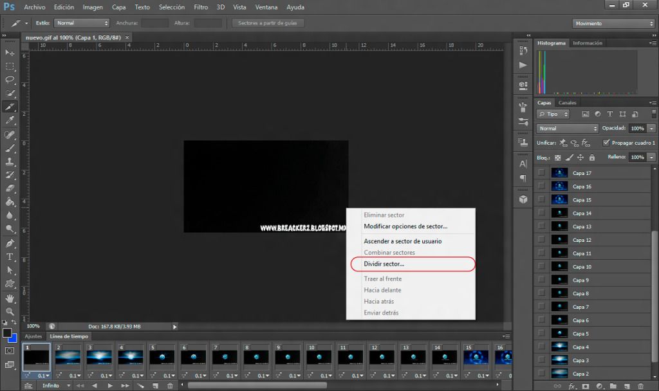Open the layer blend mode Normal dropdown
This screenshot has height=391, width=659.
click(x=567, y=129)
